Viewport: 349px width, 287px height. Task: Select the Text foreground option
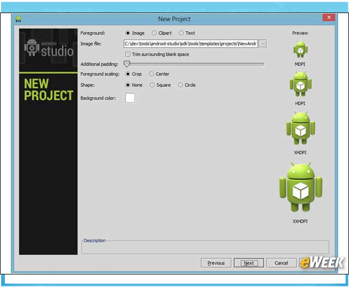click(182, 33)
